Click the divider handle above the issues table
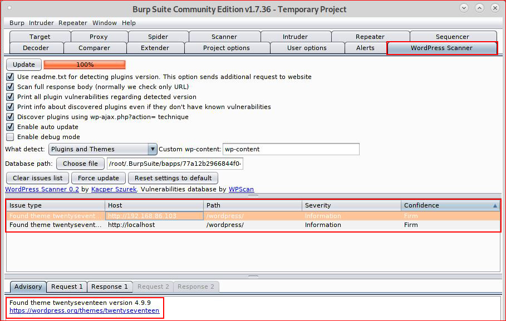 [253, 195]
